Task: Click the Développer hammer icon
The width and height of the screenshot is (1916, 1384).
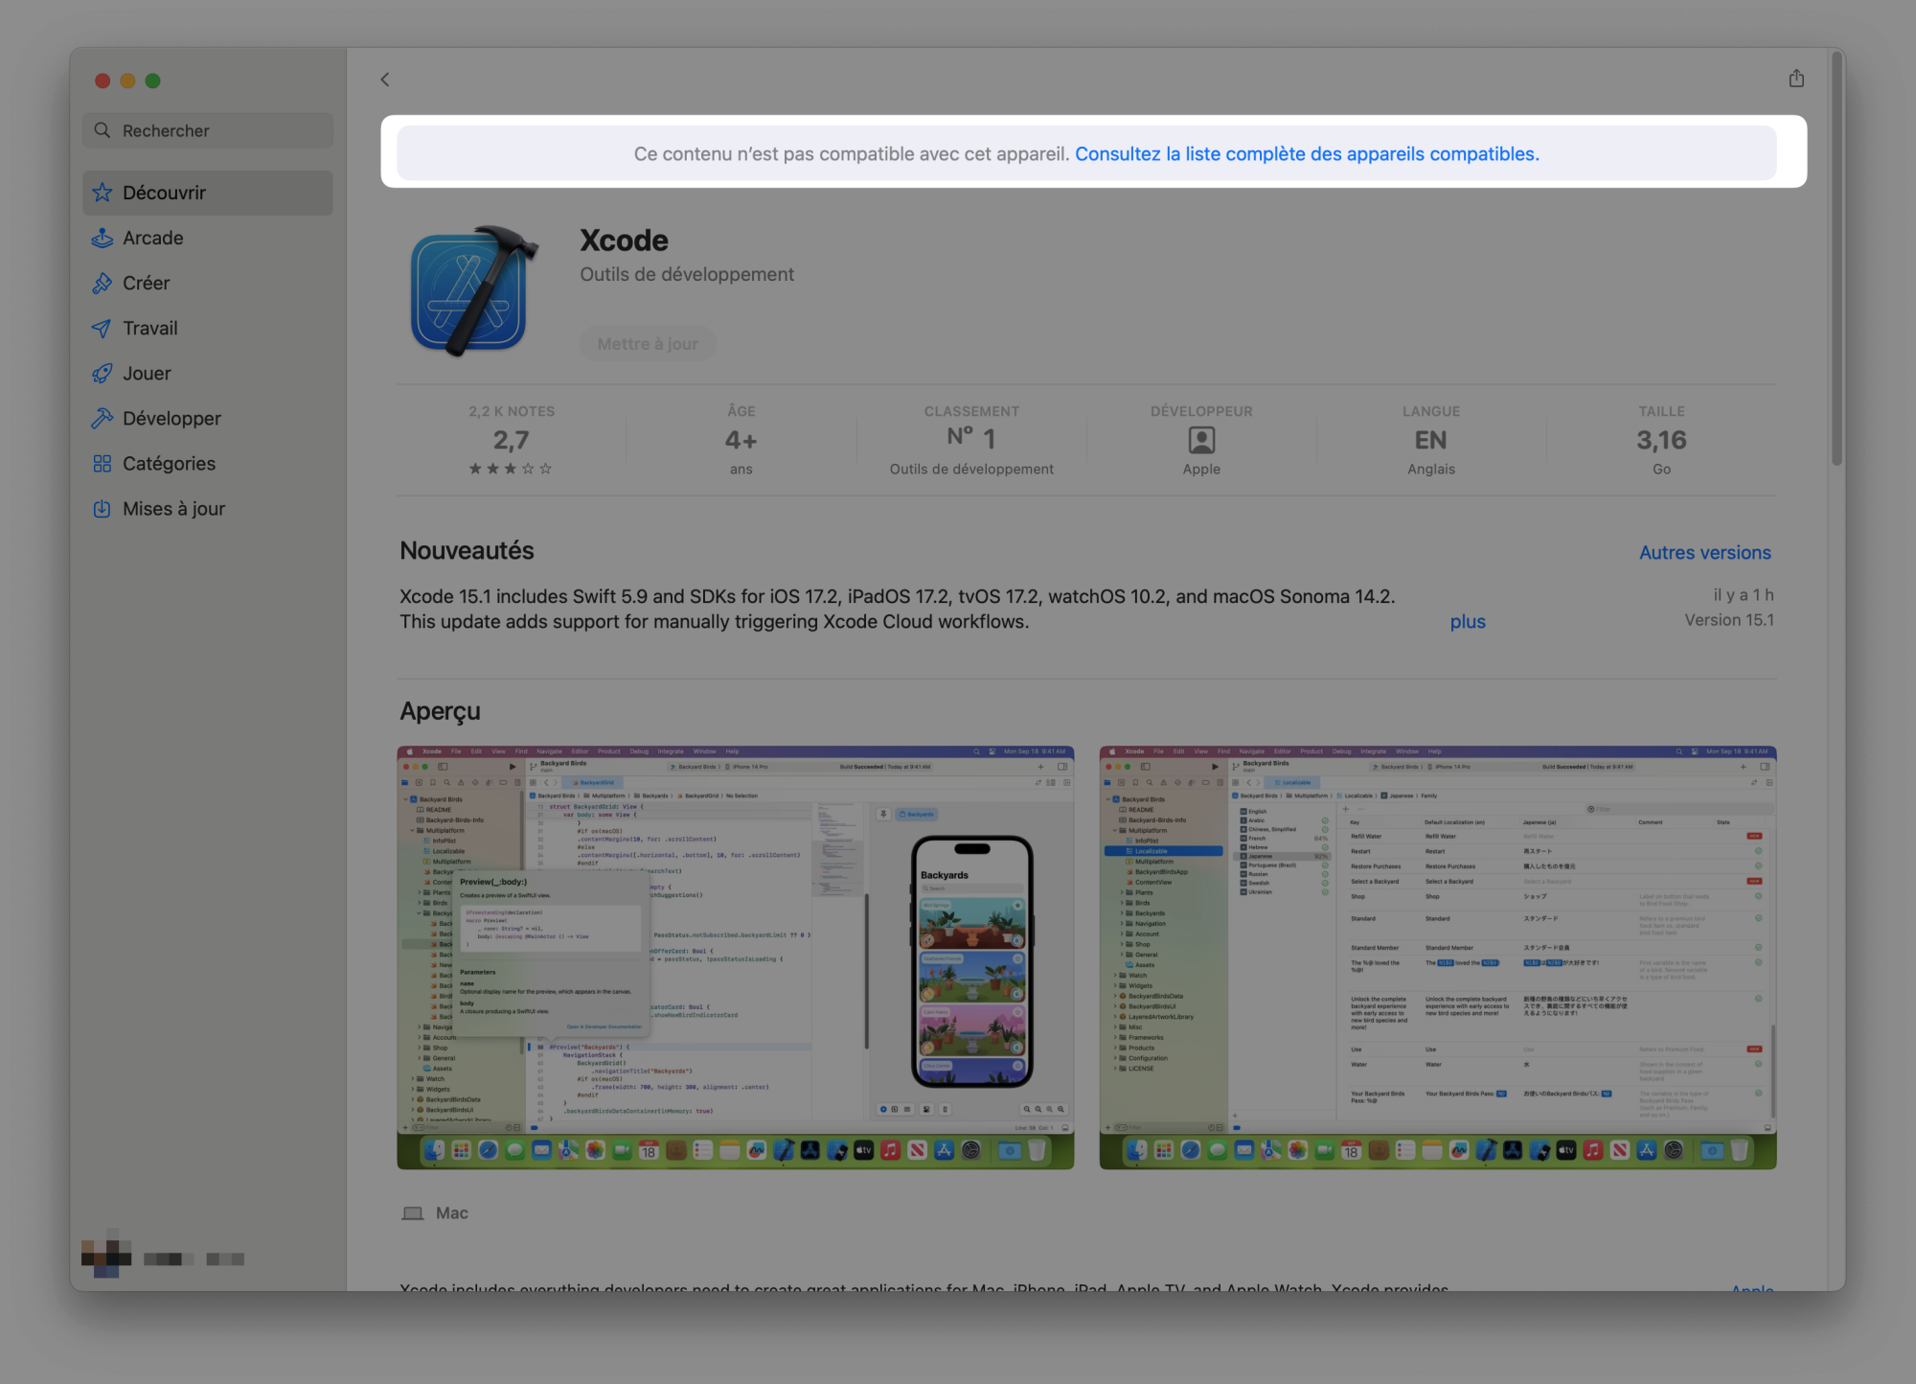Action: pyautogui.click(x=103, y=418)
